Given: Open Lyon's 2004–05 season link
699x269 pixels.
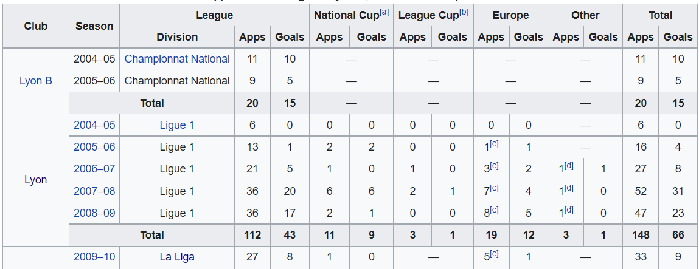Looking at the screenshot, I should 94,125.
